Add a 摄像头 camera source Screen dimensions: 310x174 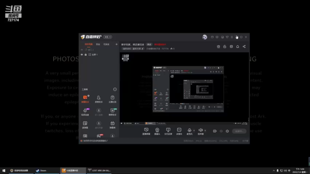(x=157, y=131)
